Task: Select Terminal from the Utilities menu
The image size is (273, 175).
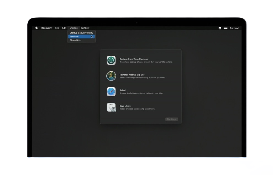Action: (x=82, y=36)
